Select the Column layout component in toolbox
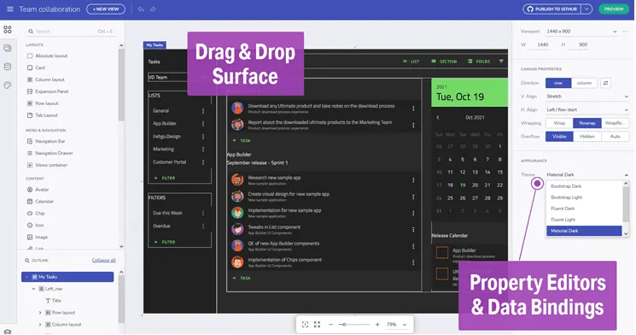 coord(46,79)
